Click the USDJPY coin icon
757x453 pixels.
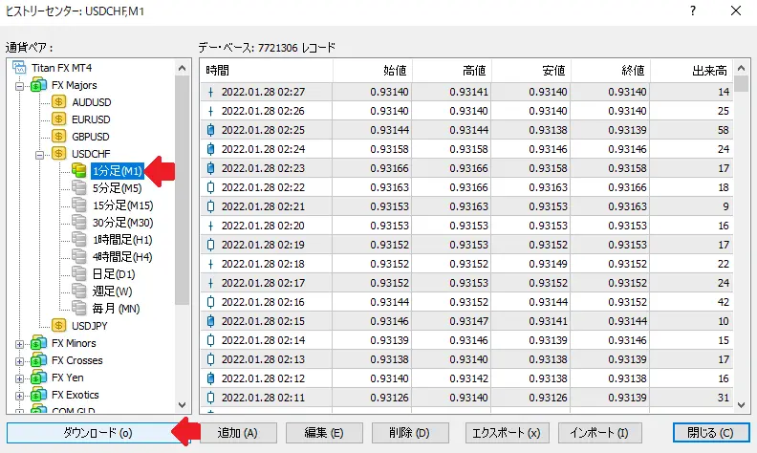59,326
